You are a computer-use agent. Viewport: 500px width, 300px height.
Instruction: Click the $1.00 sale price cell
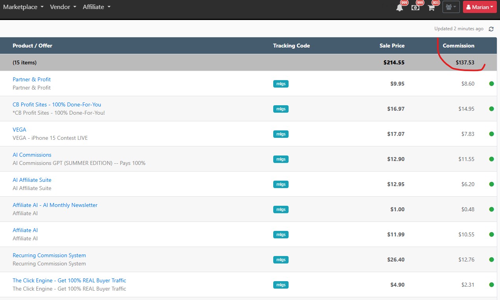(x=397, y=209)
